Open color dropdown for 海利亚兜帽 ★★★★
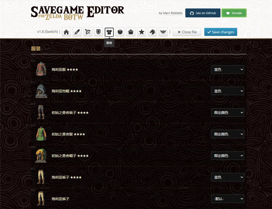 [227, 91]
